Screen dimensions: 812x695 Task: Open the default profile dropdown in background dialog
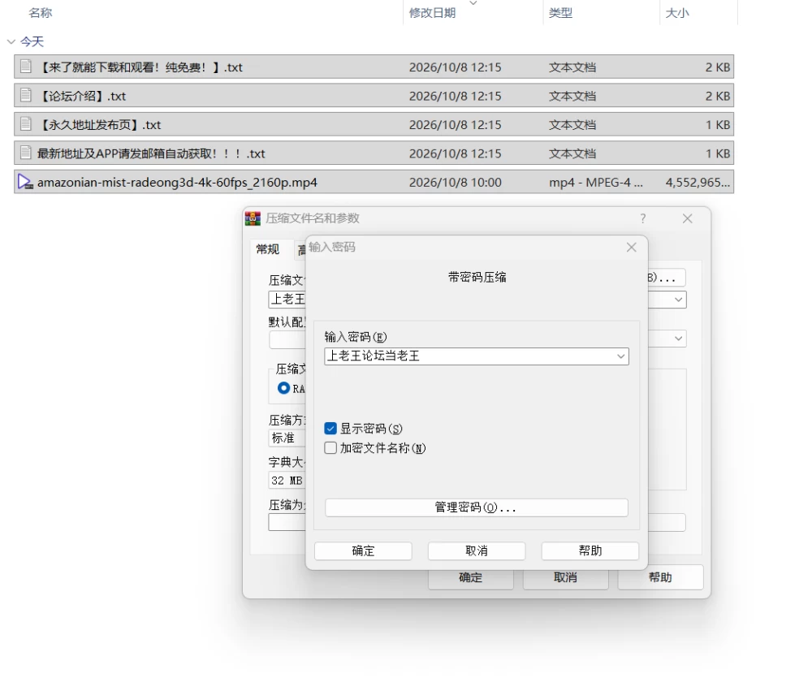pyautogui.click(x=678, y=339)
